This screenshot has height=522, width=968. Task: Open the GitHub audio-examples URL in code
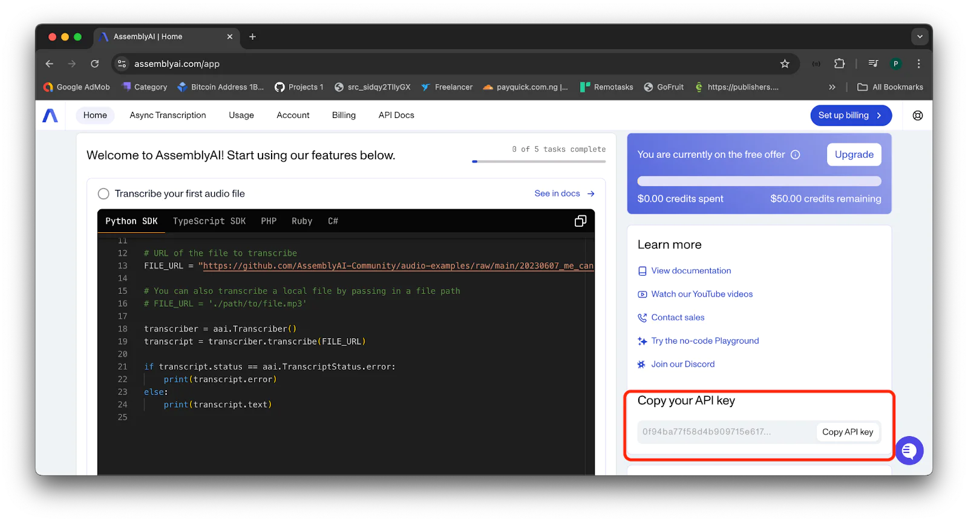pos(398,266)
